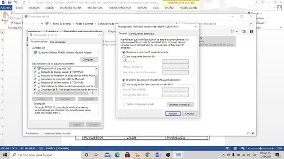Select Obtener la dirección del servidor DNS automáticamente
This screenshot has height=159, width=284.
124,80
